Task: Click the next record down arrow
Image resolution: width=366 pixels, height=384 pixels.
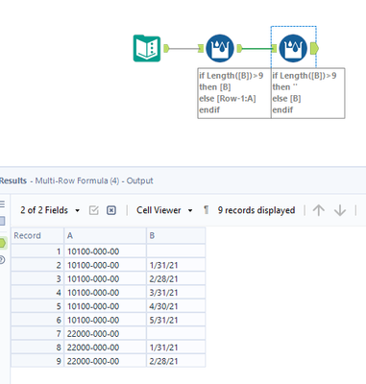Action: click(x=340, y=210)
